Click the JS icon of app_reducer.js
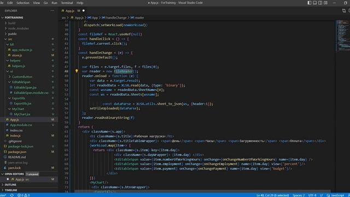The image size is (350, 197). (x=9, y=50)
